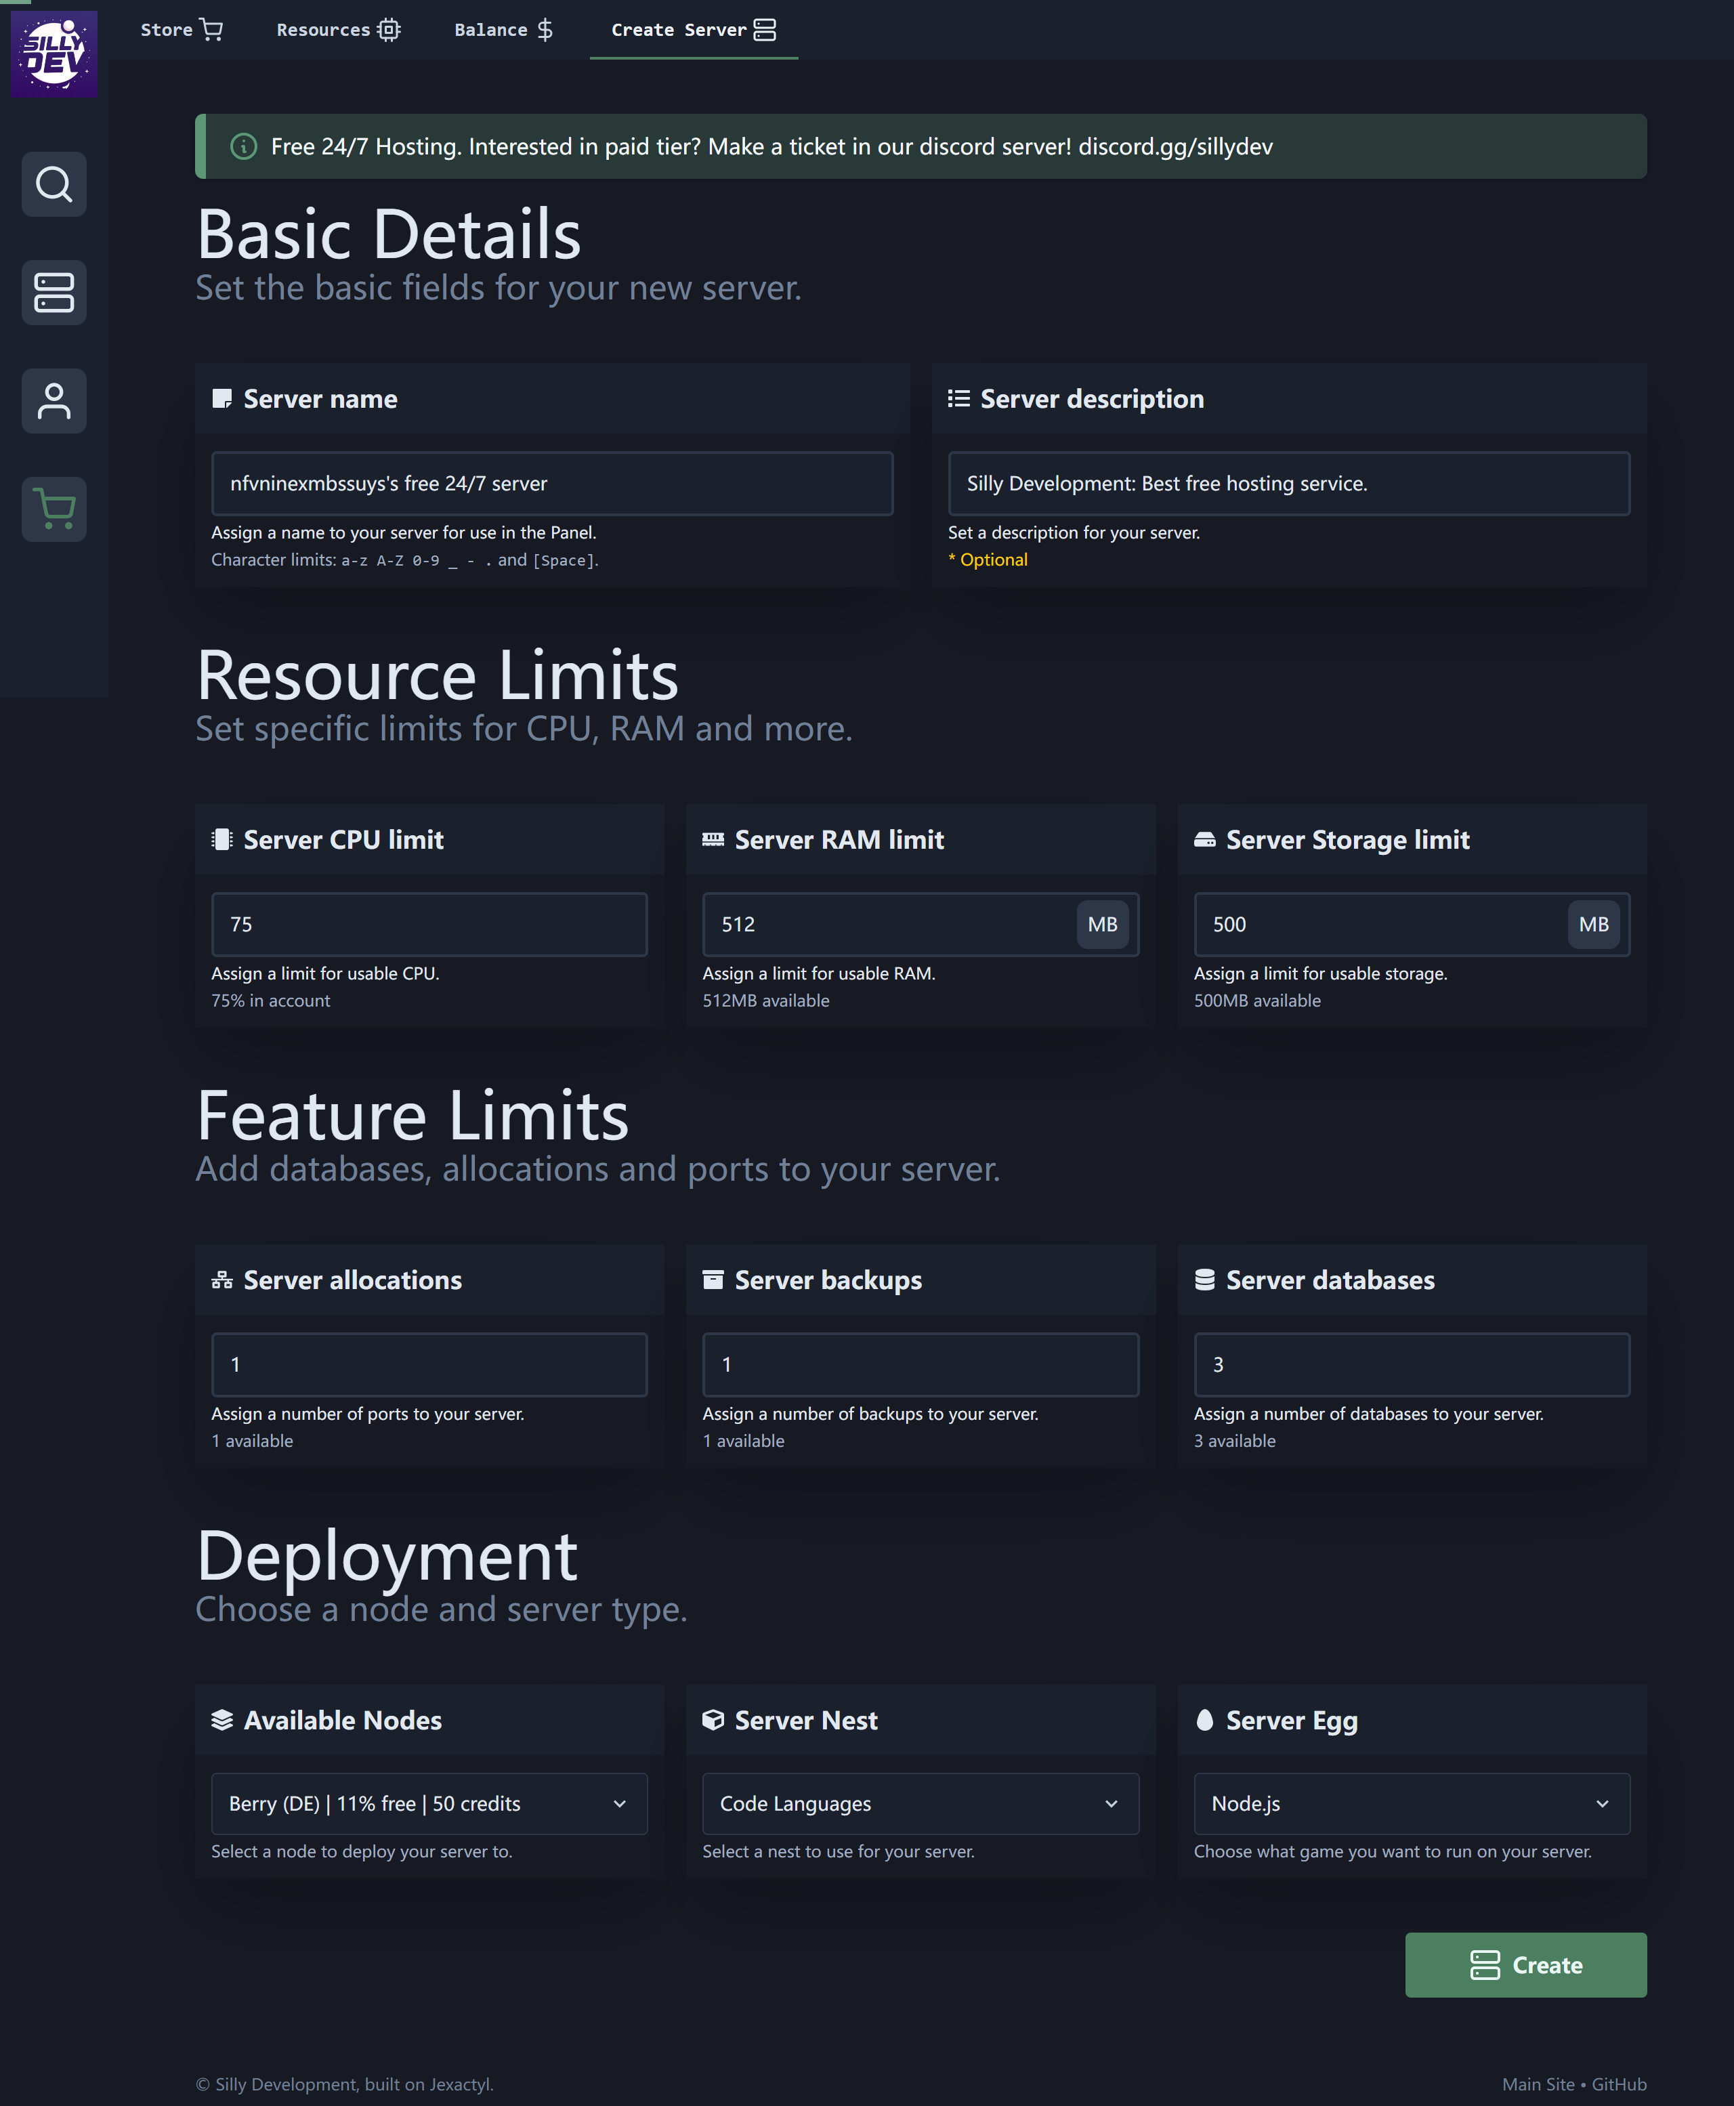
Task: Select the Create Server tab
Action: pos(693,30)
